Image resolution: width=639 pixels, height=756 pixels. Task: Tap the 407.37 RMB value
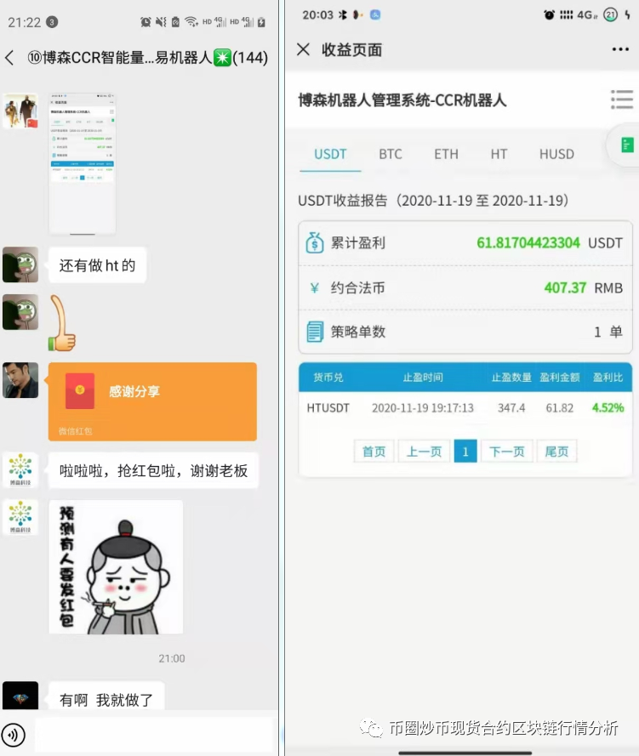[x=565, y=287]
